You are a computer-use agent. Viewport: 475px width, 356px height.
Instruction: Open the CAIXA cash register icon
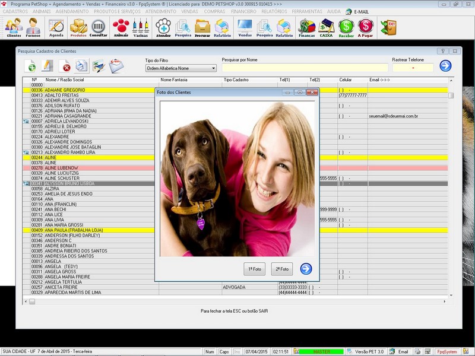[326, 27]
